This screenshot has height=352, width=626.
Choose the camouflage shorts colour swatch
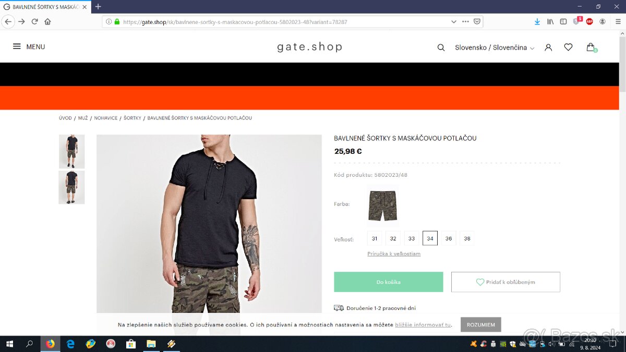[382, 204]
